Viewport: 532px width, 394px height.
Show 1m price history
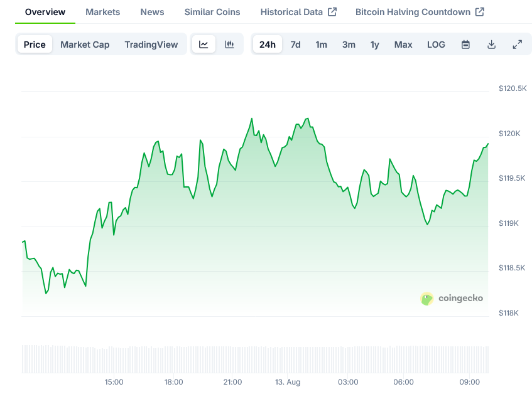click(321, 45)
